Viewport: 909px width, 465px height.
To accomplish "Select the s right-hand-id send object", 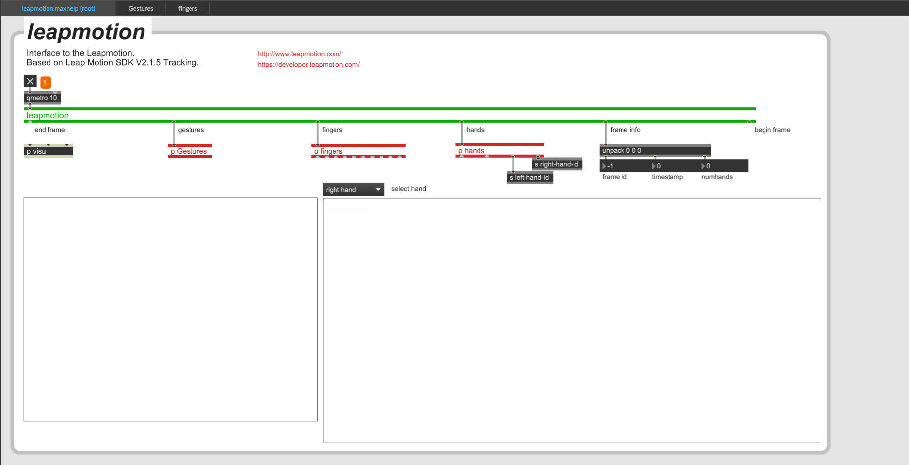I will (x=557, y=164).
